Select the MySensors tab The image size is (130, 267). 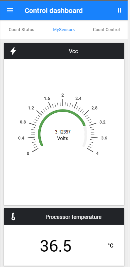pyautogui.click(x=64, y=30)
